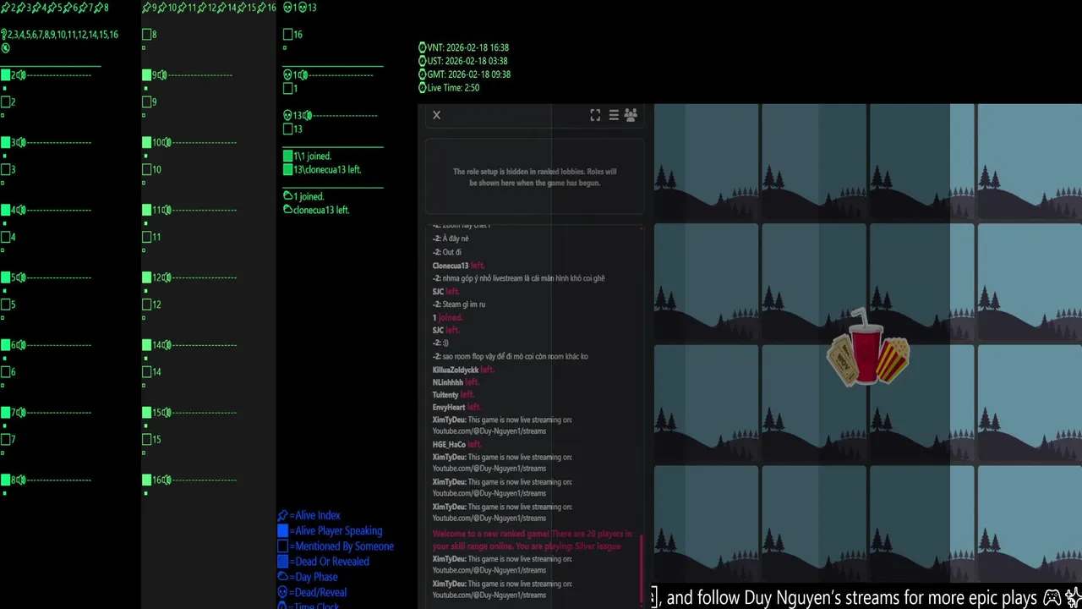This screenshot has height=609, width=1082.
Task: Click 'Clonecua13 left.' chat line
Action: coord(458,266)
